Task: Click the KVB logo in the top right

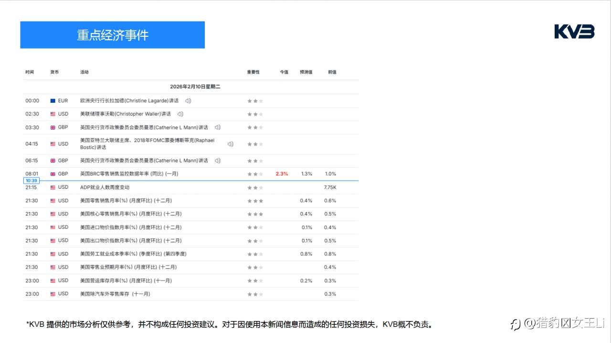Action: pos(574,32)
